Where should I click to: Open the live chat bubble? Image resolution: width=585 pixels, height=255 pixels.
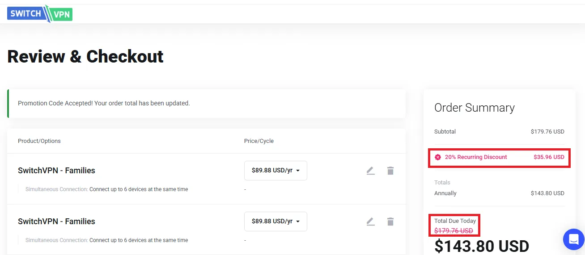coord(574,239)
